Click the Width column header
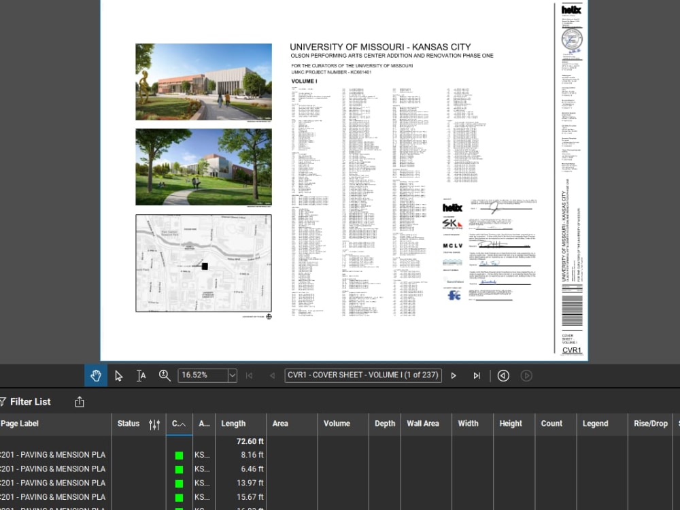Screen dimensions: 680x510 click(x=473, y=424)
